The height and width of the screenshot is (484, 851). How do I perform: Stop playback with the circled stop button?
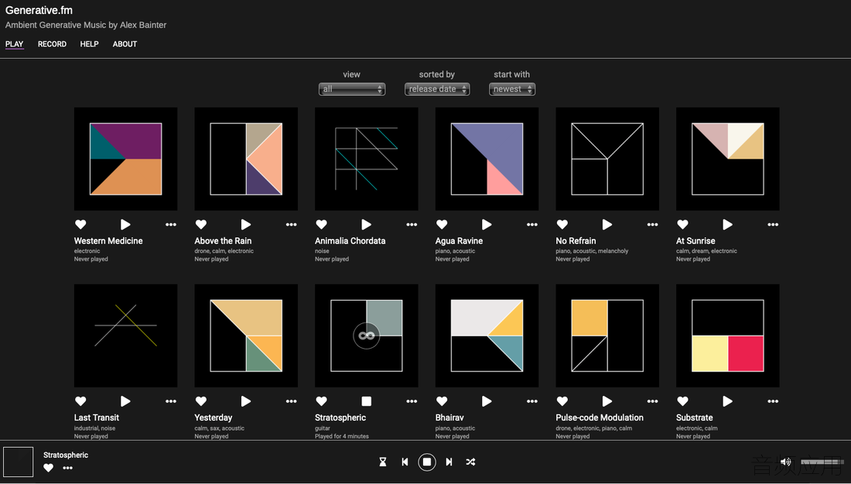427,462
